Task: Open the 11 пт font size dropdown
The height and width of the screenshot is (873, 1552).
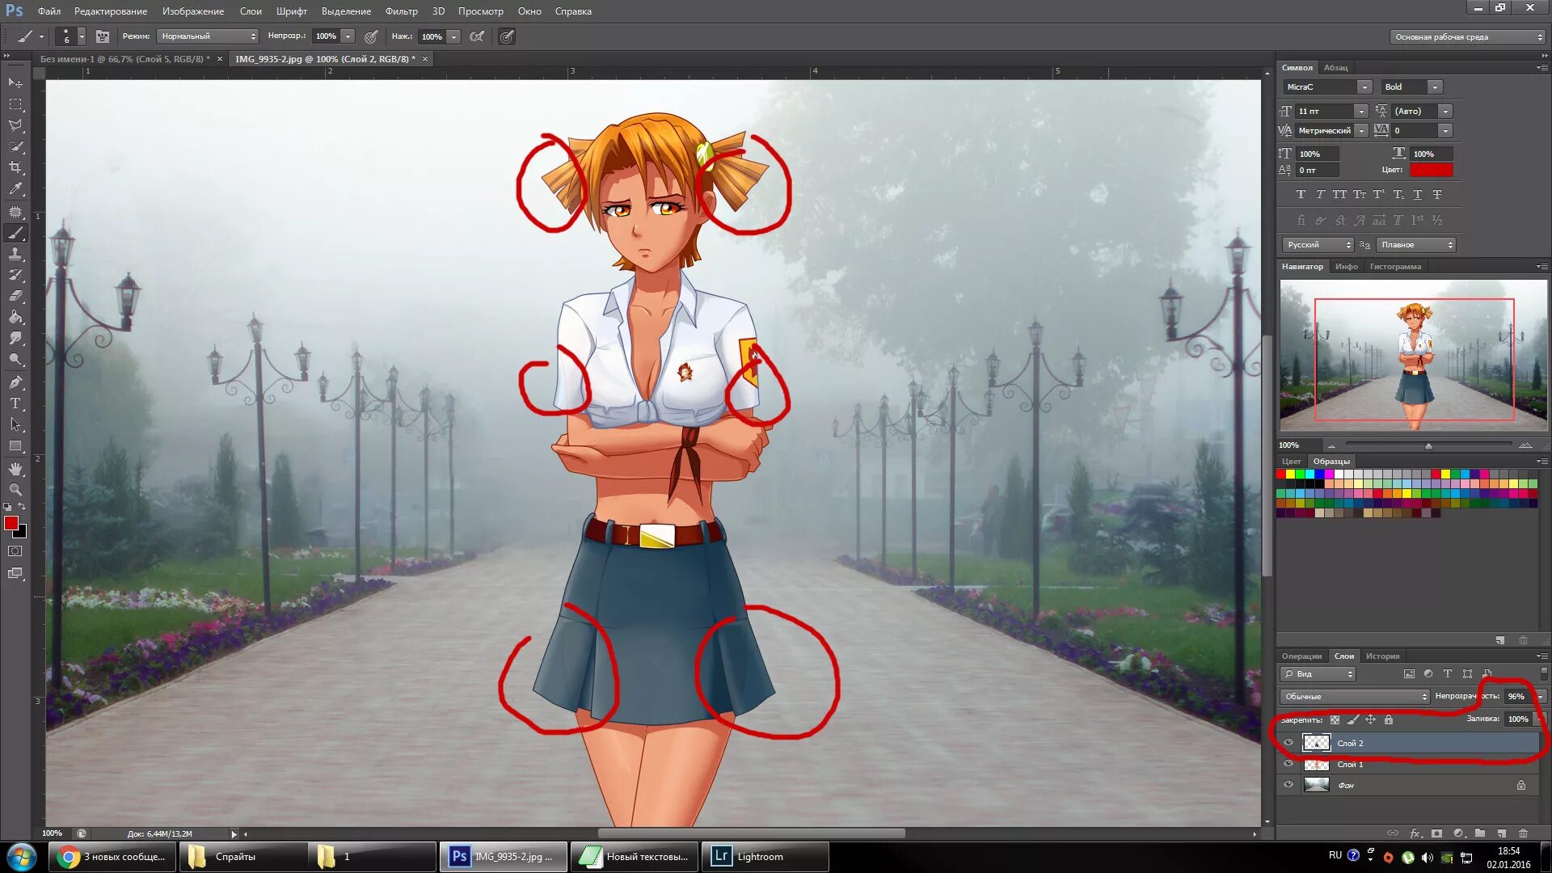Action: coord(1331,111)
